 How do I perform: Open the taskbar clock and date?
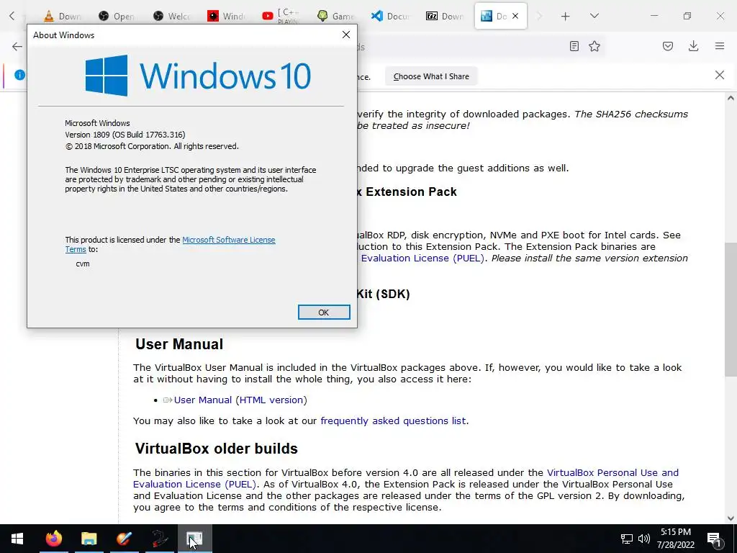point(675,539)
